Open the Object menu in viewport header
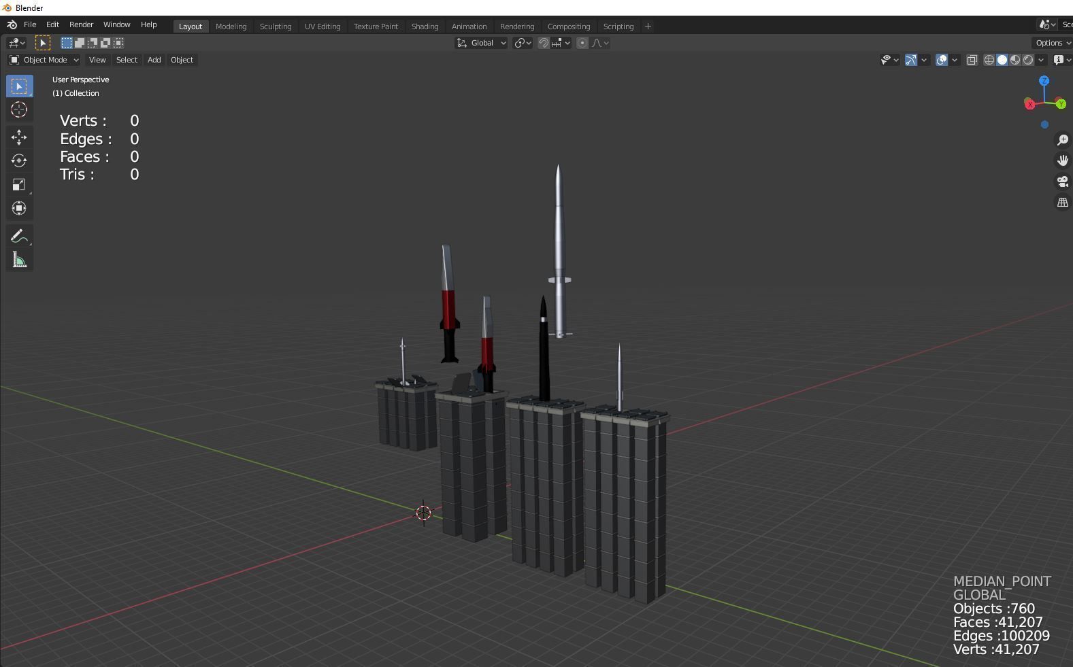The width and height of the screenshot is (1073, 667). pos(182,60)
